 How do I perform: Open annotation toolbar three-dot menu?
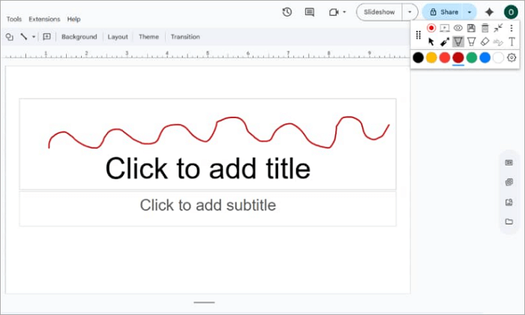[x=511, y=28]
